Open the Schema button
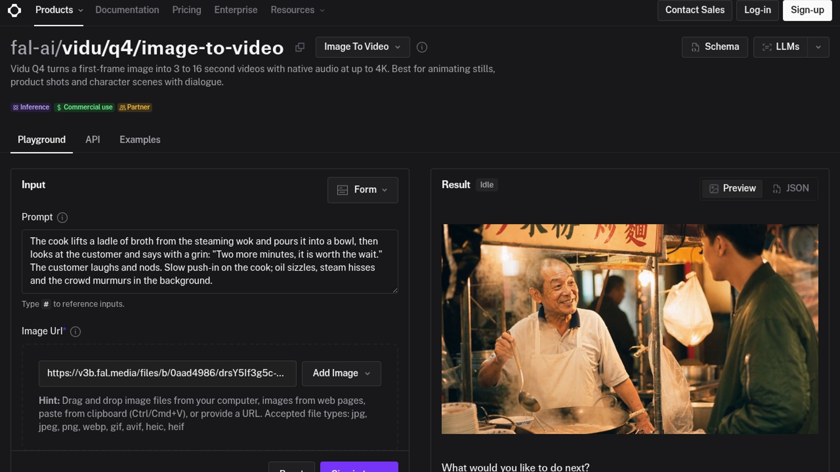Viewport: 840px width, 472px height. tap(715, 47)
